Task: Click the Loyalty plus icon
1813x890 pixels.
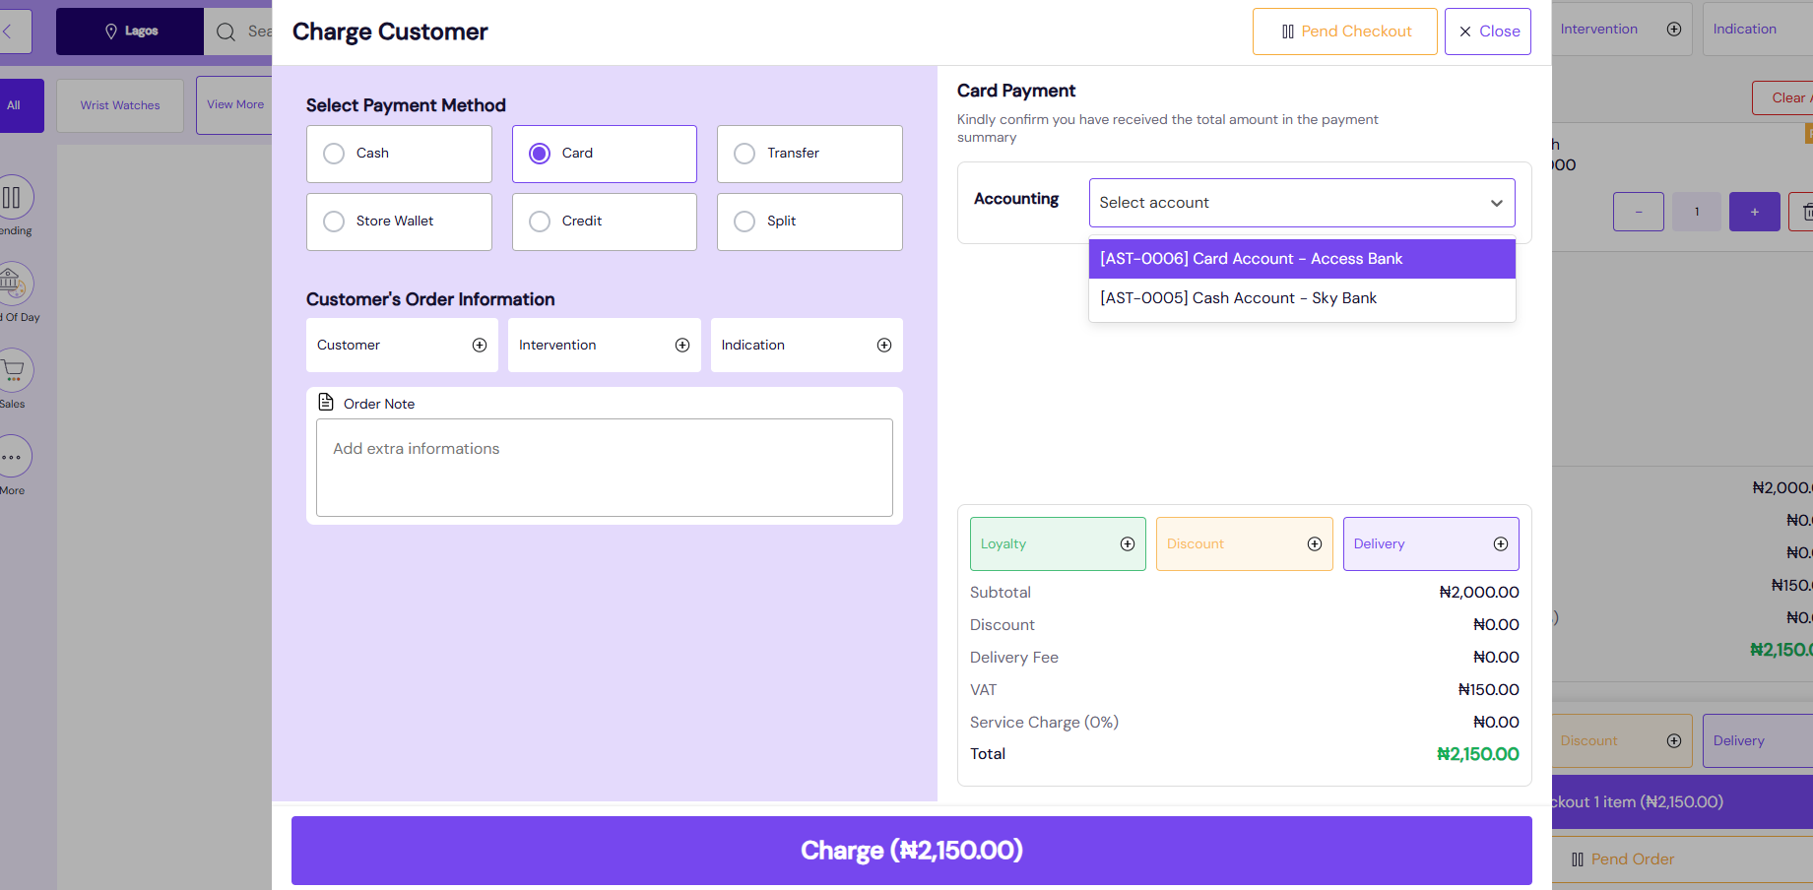Action: [1128, 544]
